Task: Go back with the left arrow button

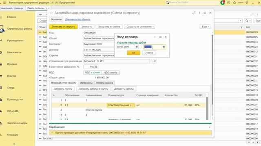Action: click(x=40, y=15)
